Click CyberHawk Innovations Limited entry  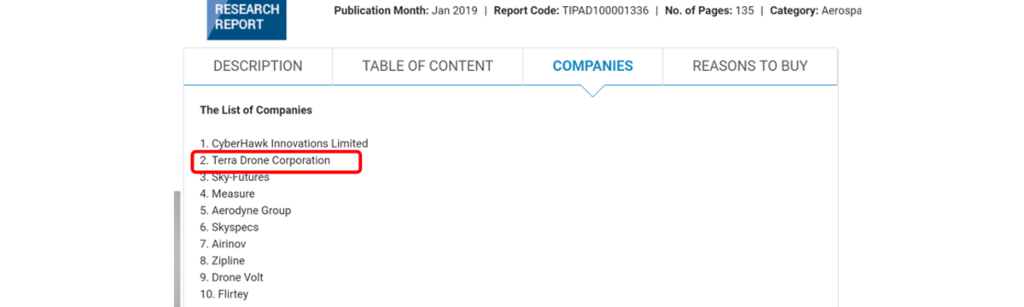point(284,143)
